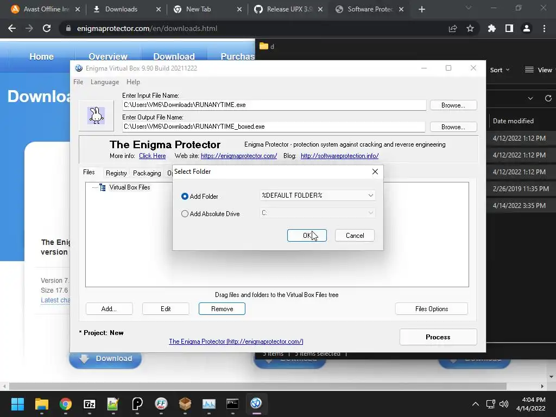
Task: Click the Process button
Action: click(438, 337)
